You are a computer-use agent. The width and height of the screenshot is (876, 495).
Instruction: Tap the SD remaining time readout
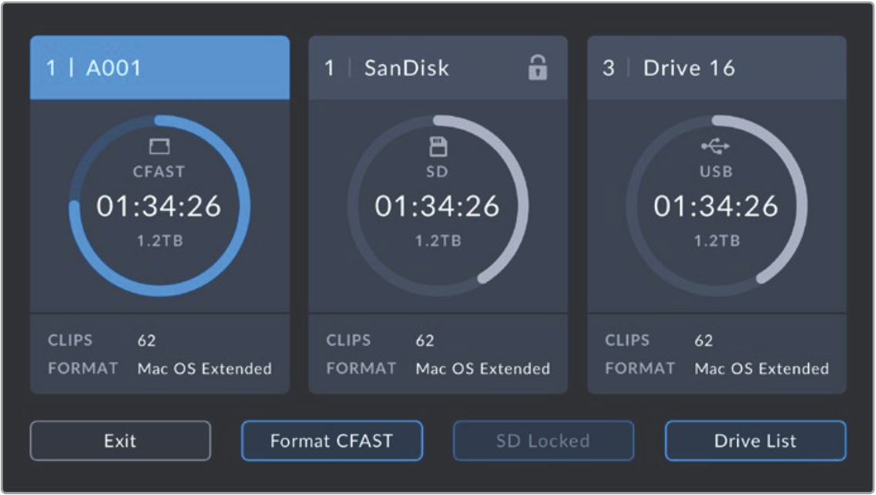[437, 206]
